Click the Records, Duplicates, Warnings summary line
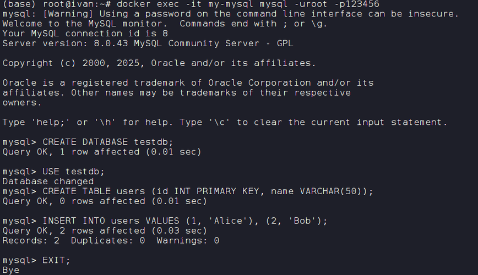This screenshot has width=478, height=275. [111, 241]
